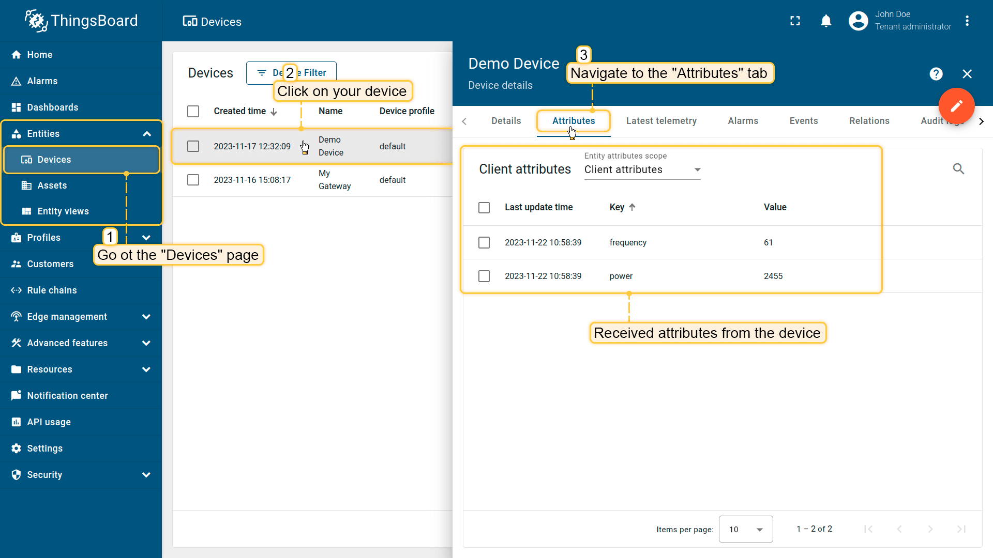Click the Home icon in sidebar
This screenshot has width=993, height=558.
coord(16,55)
